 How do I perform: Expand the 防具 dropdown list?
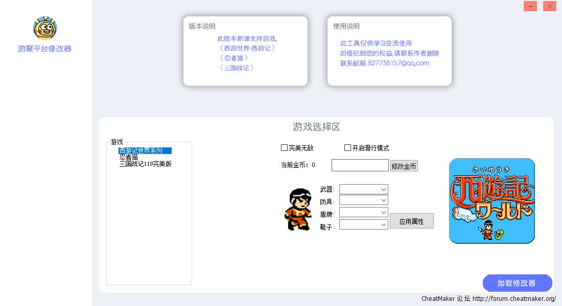point(363,200)
